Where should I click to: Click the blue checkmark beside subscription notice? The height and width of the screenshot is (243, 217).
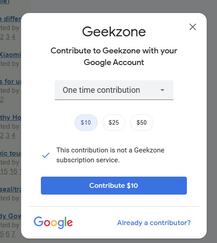[x=46, y=155]
